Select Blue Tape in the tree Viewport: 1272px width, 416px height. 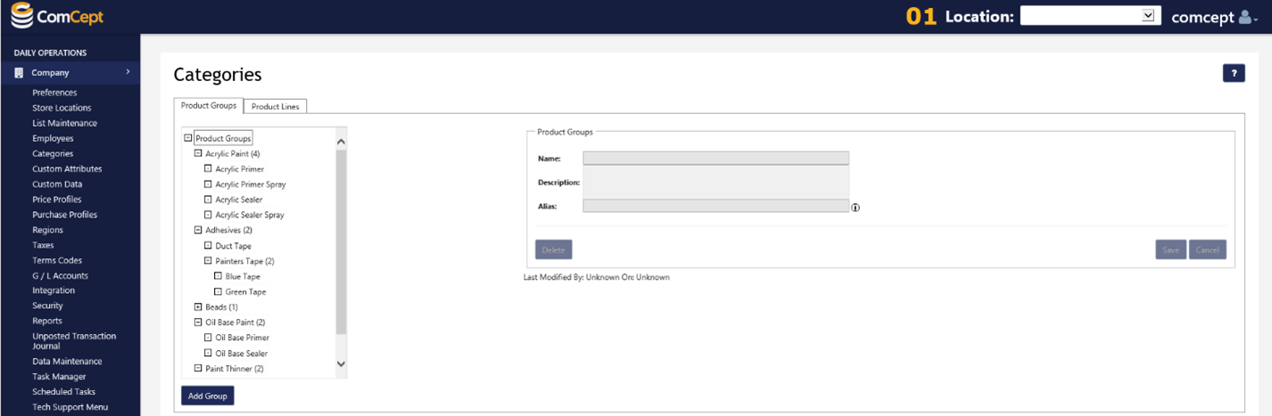243,277
